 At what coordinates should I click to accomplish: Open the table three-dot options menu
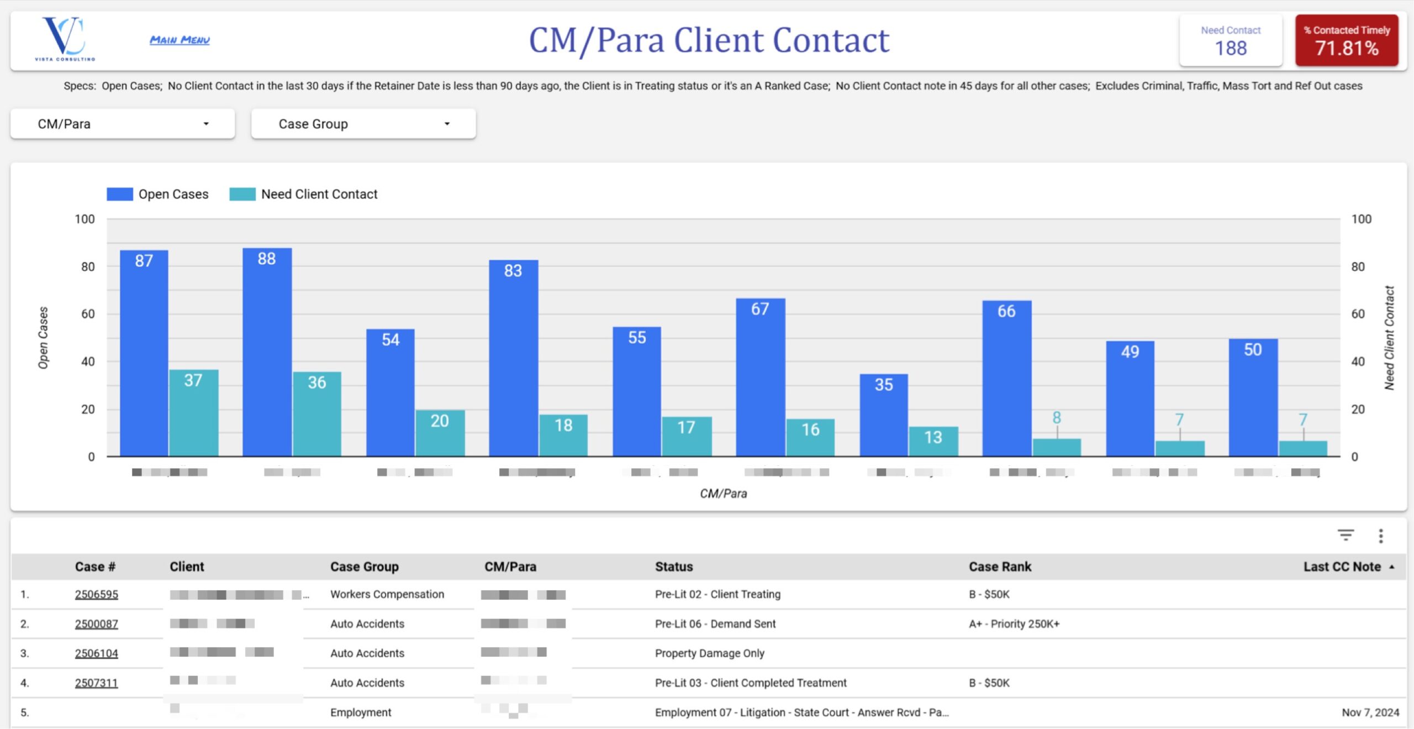(x=1380, y=536)
